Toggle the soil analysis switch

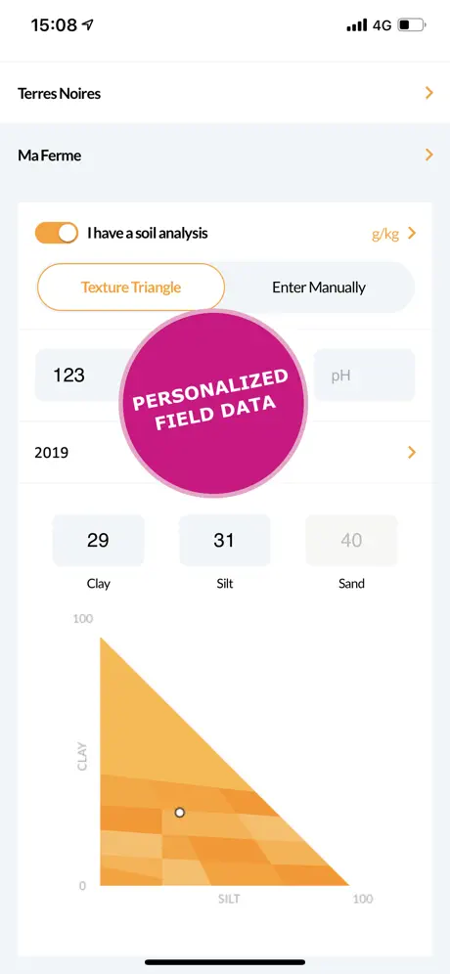click(x=57, y=233)
